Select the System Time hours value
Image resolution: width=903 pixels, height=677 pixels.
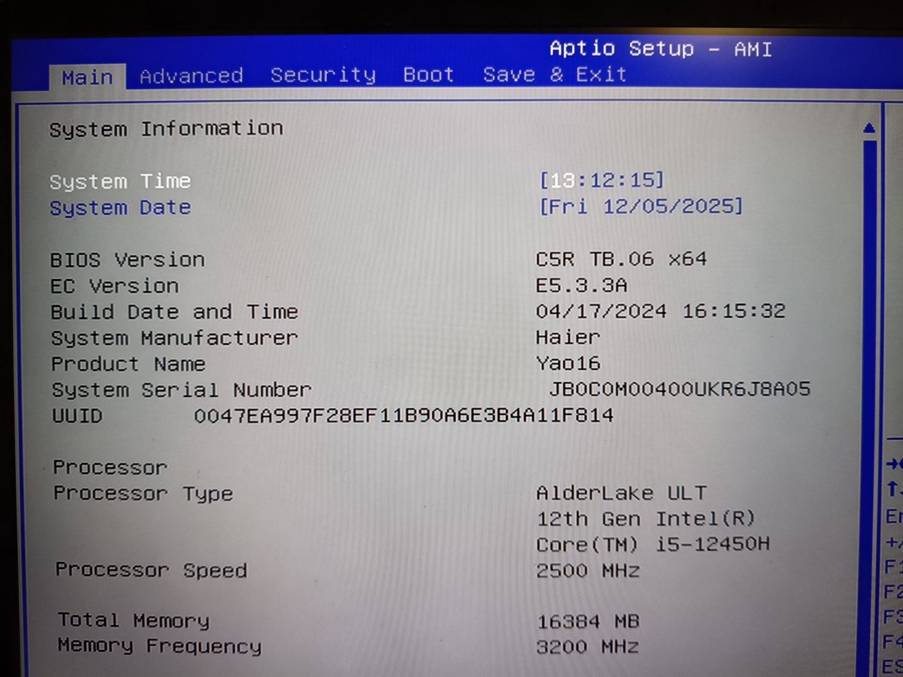tap(563, 181)
